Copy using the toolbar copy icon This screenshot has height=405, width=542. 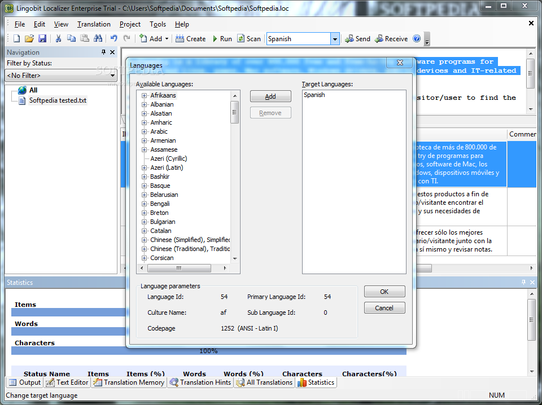71,39
